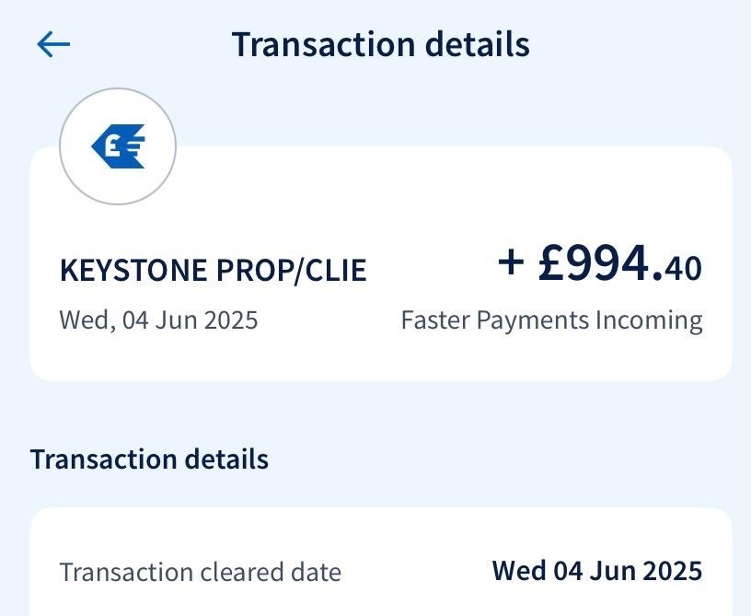
Task: Tap the .40 pence figure
Action: [x=683, y=268]
